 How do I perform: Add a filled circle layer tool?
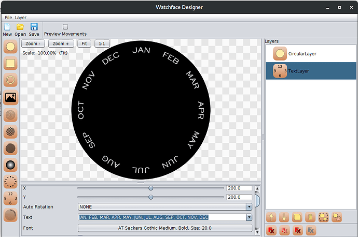10,47
